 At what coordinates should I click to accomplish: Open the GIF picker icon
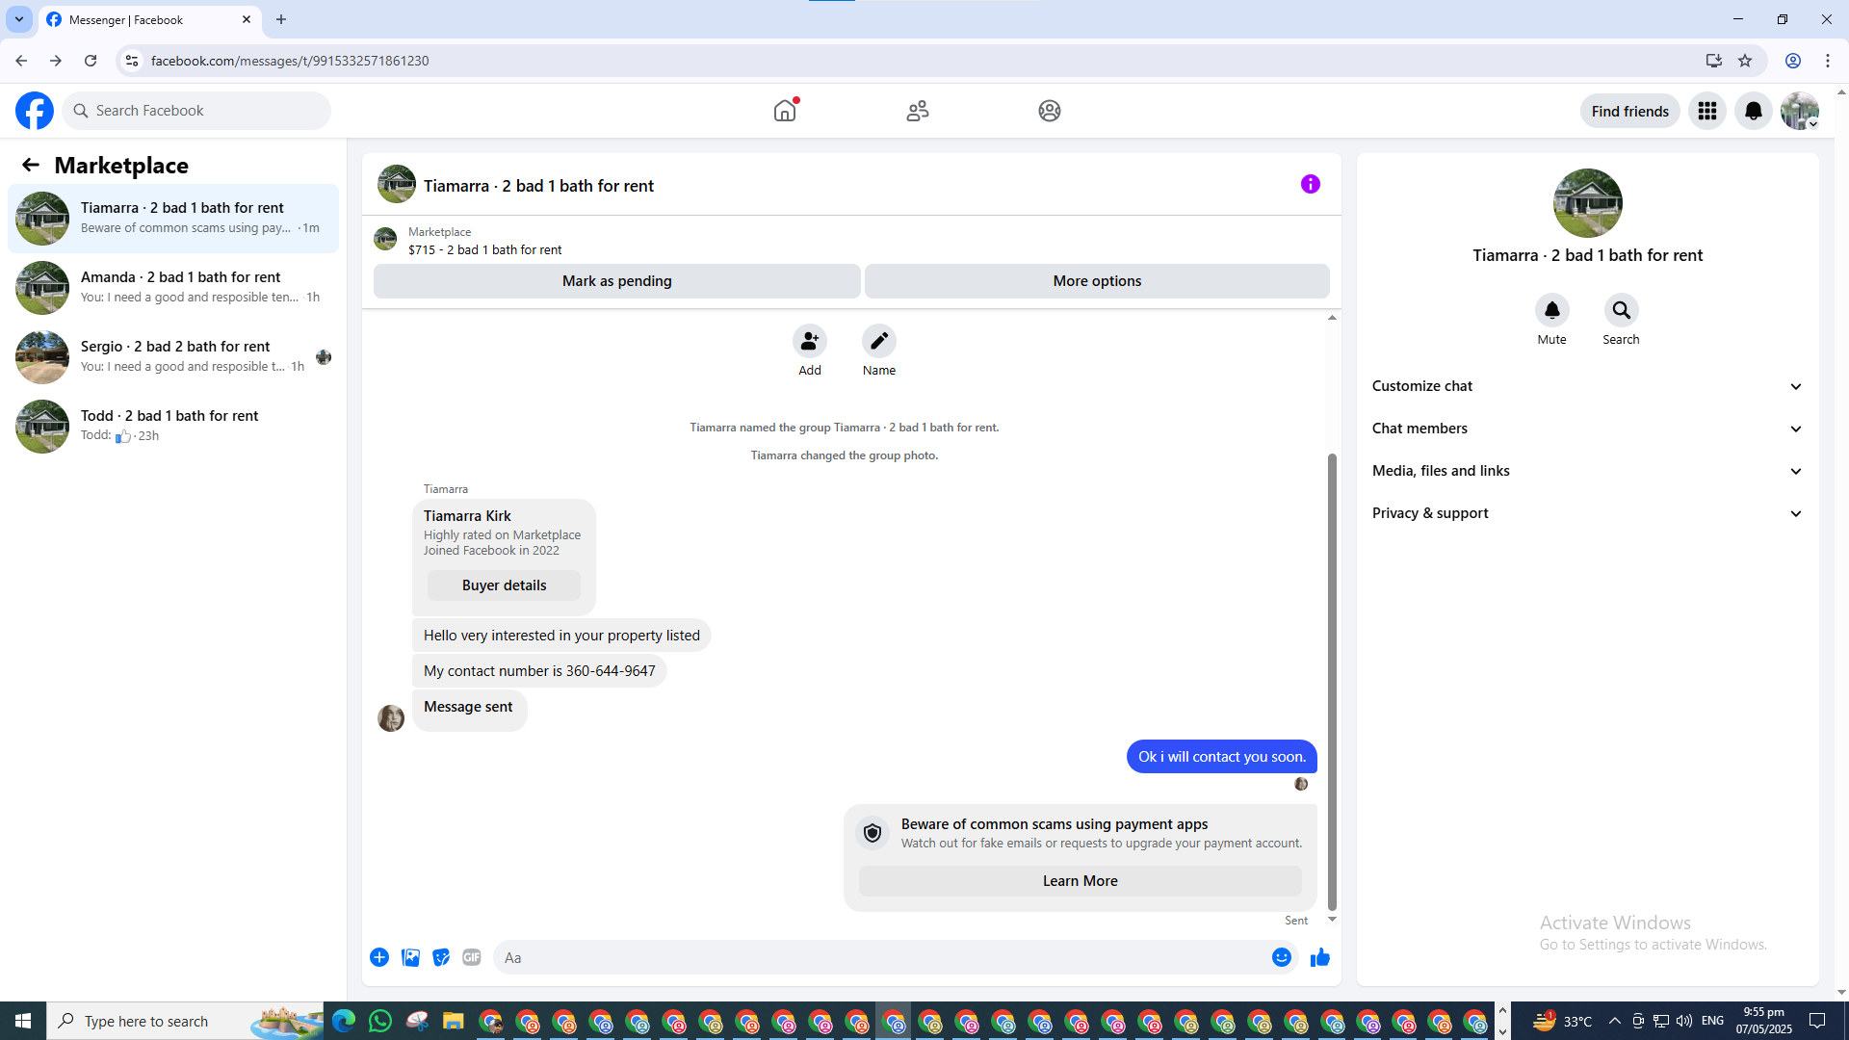[471, 957]
